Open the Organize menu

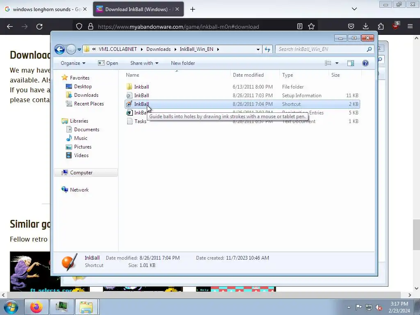pyautogui.click(x=73, y=63)
